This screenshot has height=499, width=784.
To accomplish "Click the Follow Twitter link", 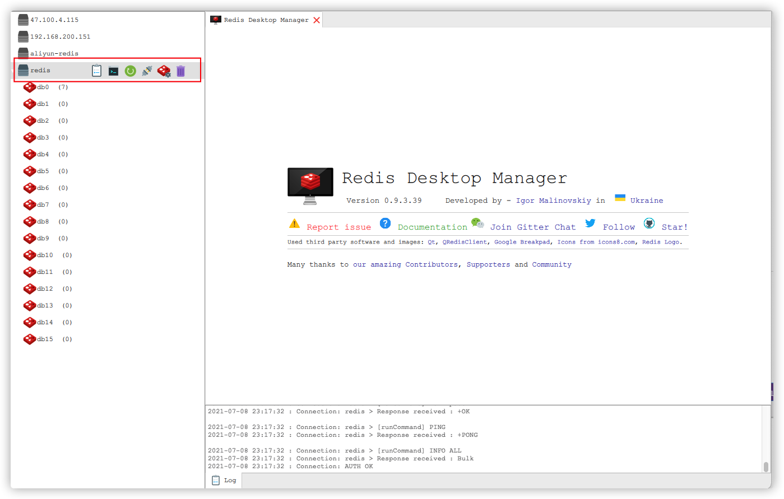I will [619, 227].
